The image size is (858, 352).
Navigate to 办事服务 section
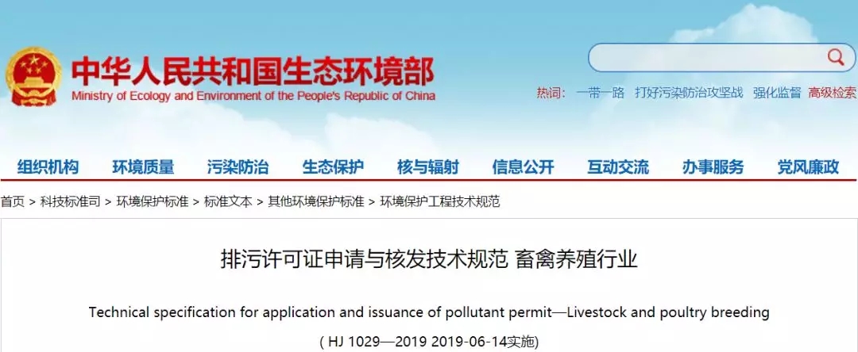click(x=713, y=167)
